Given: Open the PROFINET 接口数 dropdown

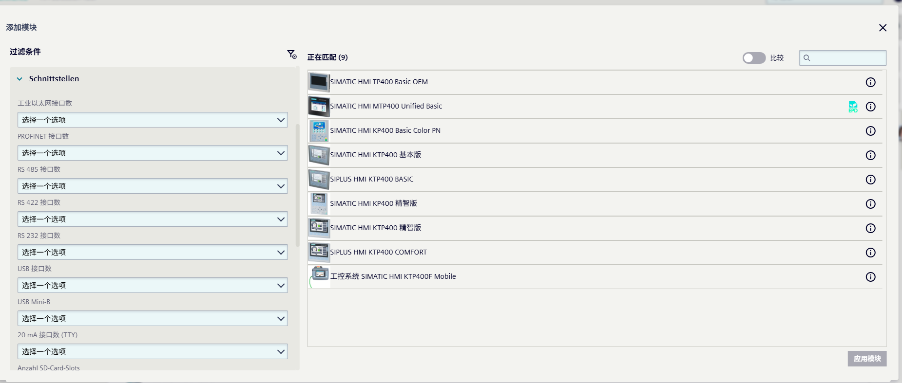Looking at the screenshot, I should 153,153.
